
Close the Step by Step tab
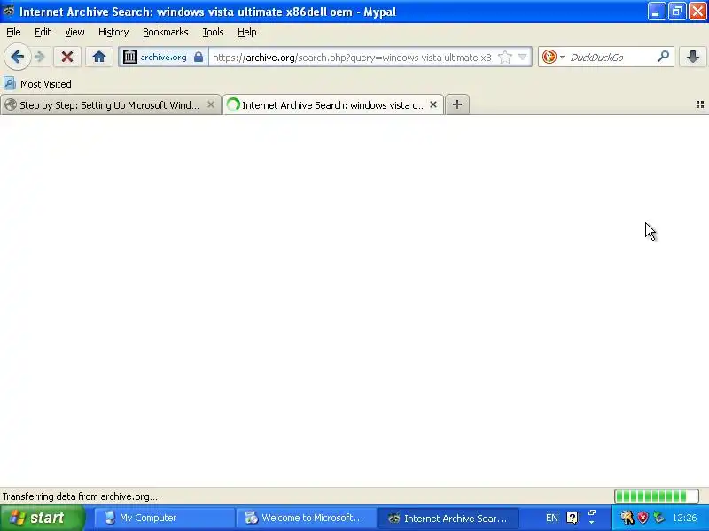[211, 104]
